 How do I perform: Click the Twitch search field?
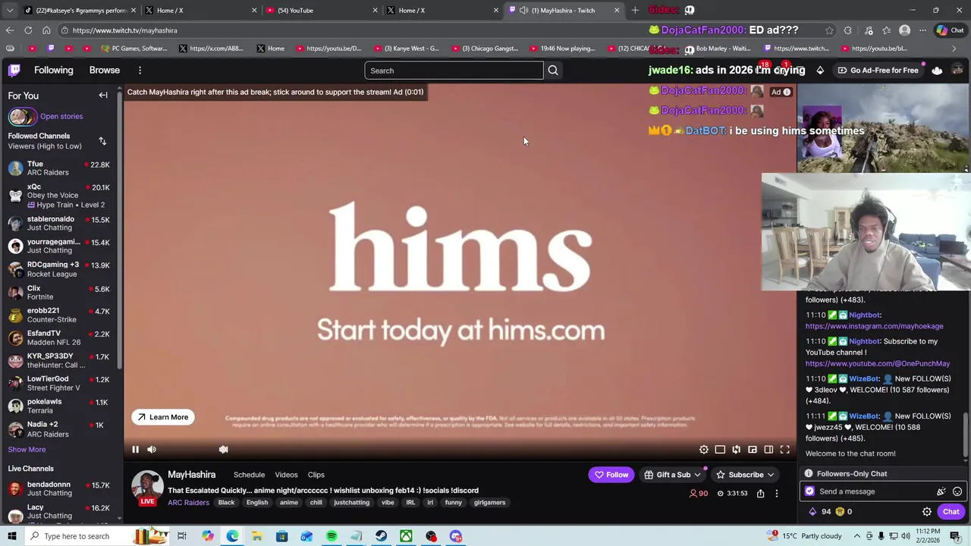click(x=454, y=71)
